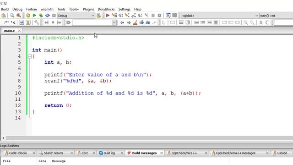Click the Next line debug icon
293x165 pixels.
pyautogui.click(x=121, y=16)
